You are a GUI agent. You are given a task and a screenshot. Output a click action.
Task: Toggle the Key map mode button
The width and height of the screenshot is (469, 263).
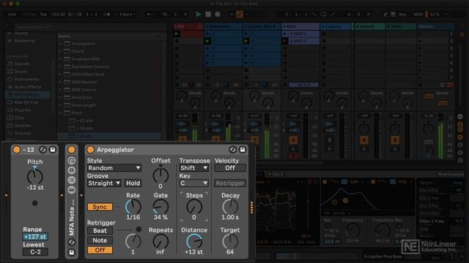(x=402, y=14)
